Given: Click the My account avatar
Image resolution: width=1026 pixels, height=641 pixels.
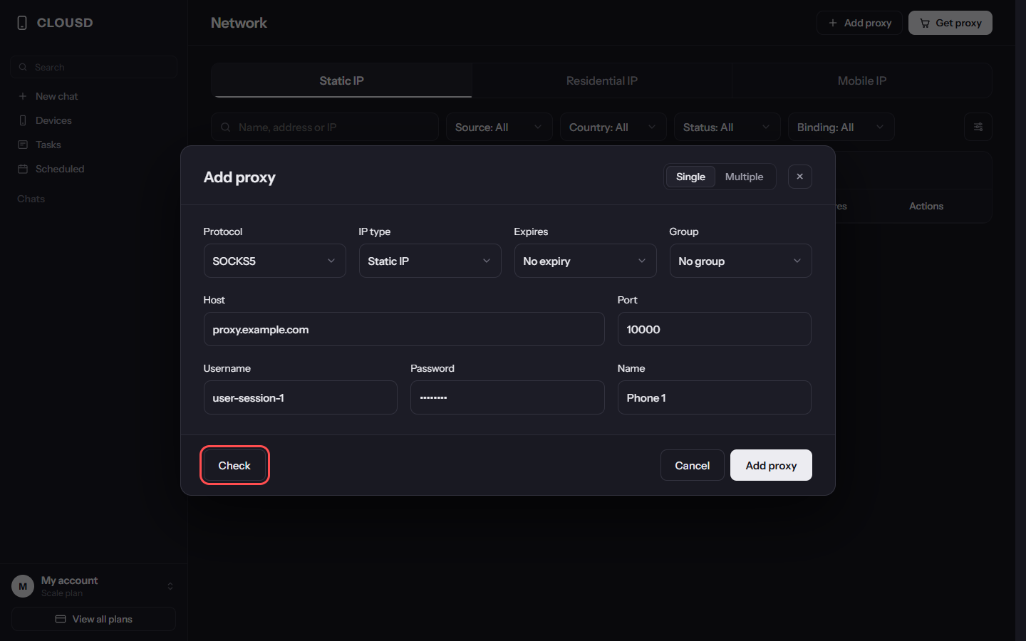Looking at the screenshot, I should click(x=23, y=586).
